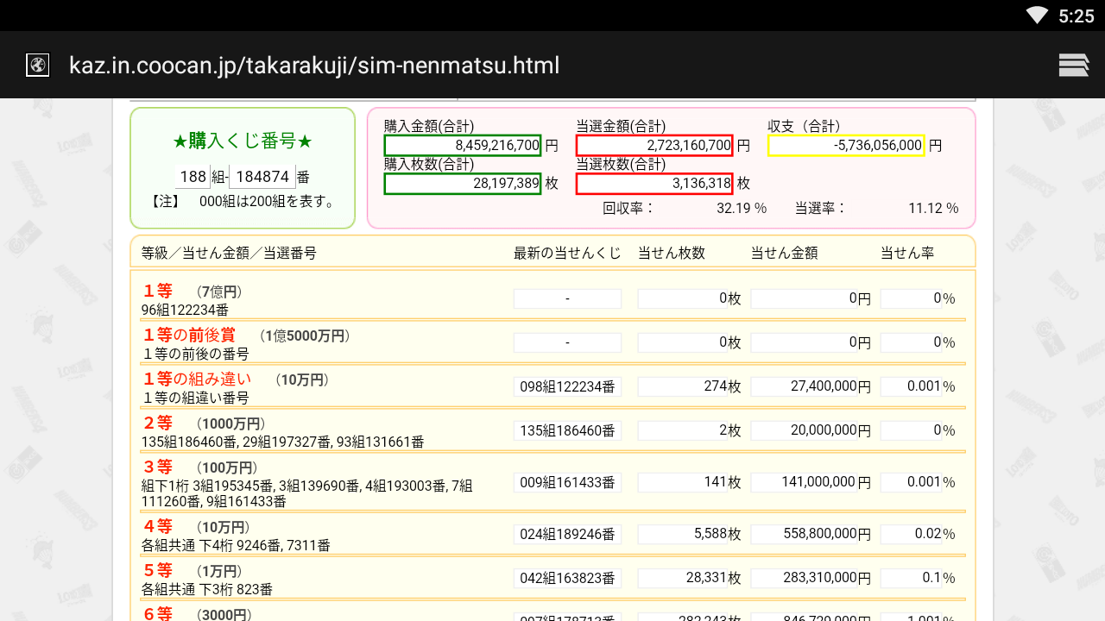1105x621 pixels.
Task: Click the yellow 収支(合計) field
Action: [846, 146]
